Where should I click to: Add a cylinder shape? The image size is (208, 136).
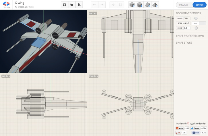(140, 5)
